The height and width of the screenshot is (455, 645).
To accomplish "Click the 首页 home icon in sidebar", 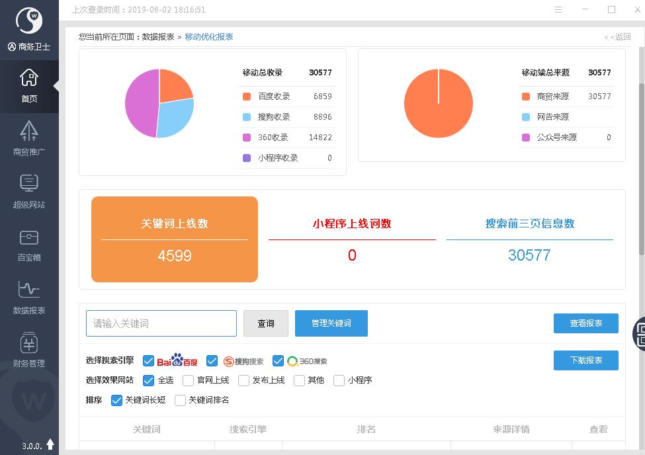I will [x=29, y=79].
